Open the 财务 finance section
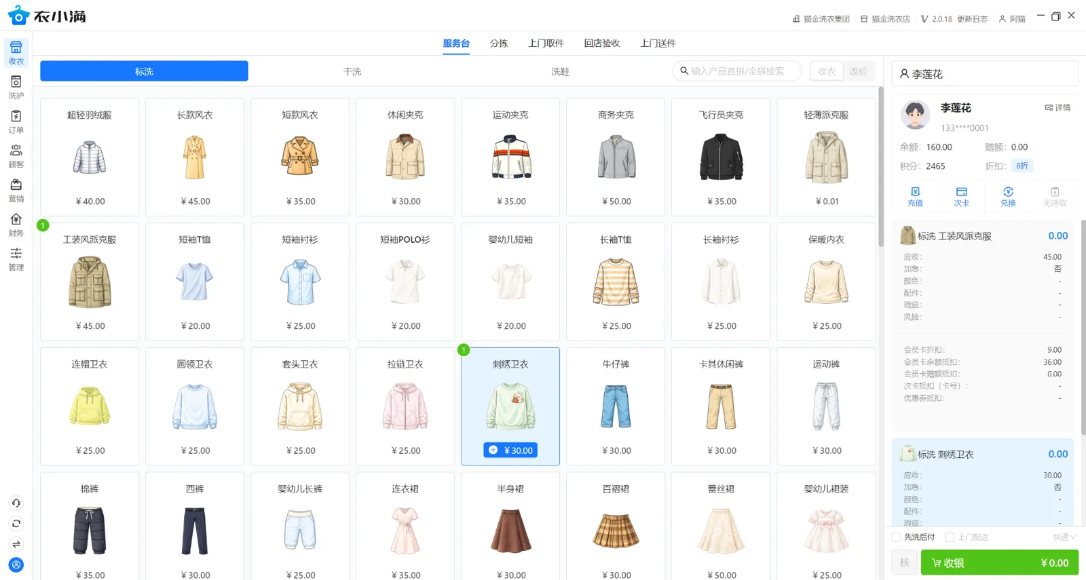This screenshot has height=580, width=1086. 16,225
